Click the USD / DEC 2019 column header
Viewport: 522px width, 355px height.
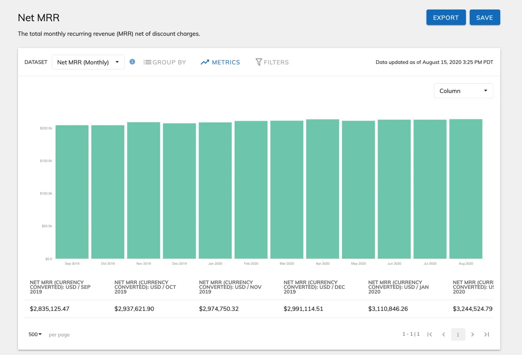tap(314, 287)
